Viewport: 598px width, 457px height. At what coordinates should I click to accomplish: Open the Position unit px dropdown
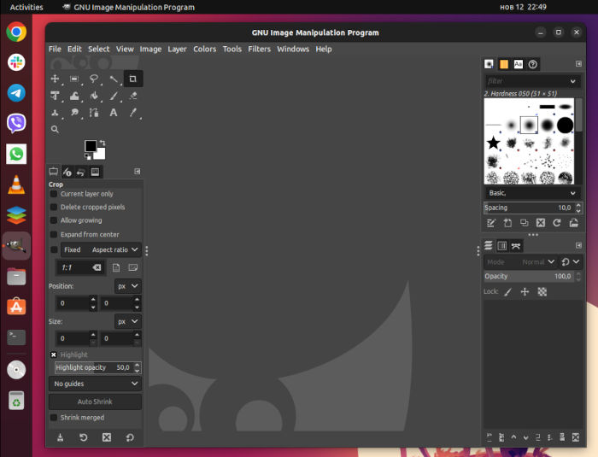click(127, 286)
